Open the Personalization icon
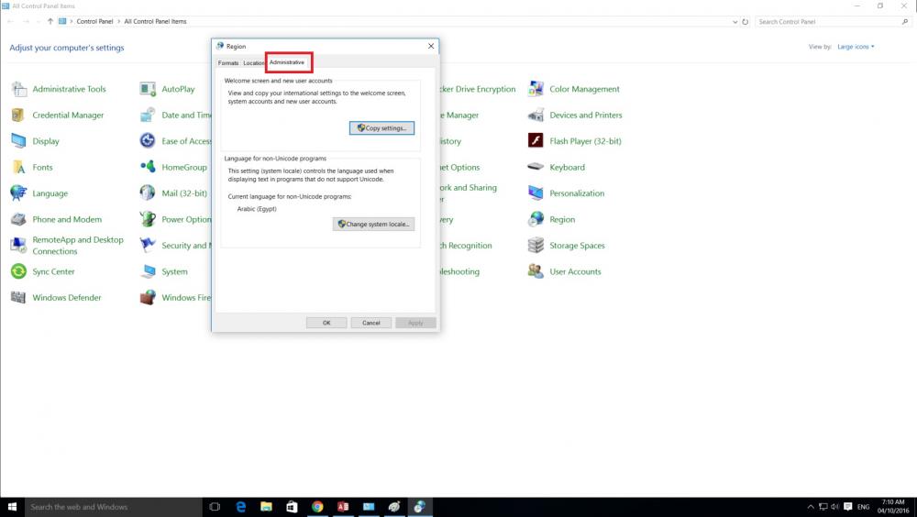Viewport: 917px width, 517px height. pyautogui.click(x=536, y=193)
